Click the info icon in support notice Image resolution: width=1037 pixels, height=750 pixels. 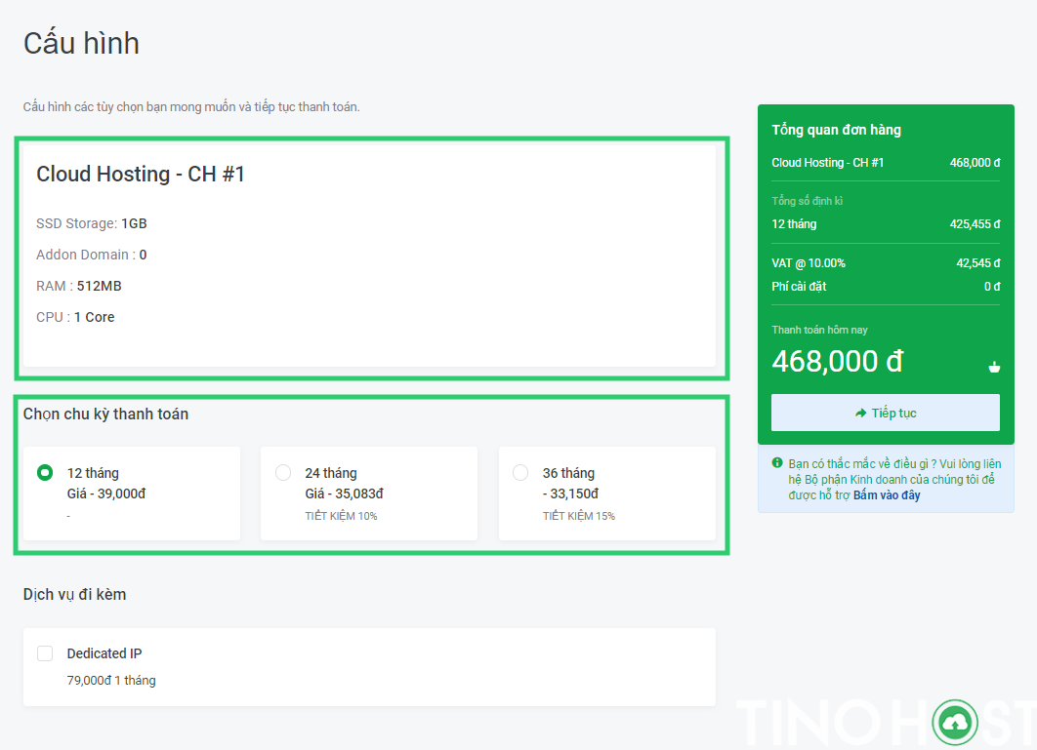pyautogui.click(x=777, y=463)
